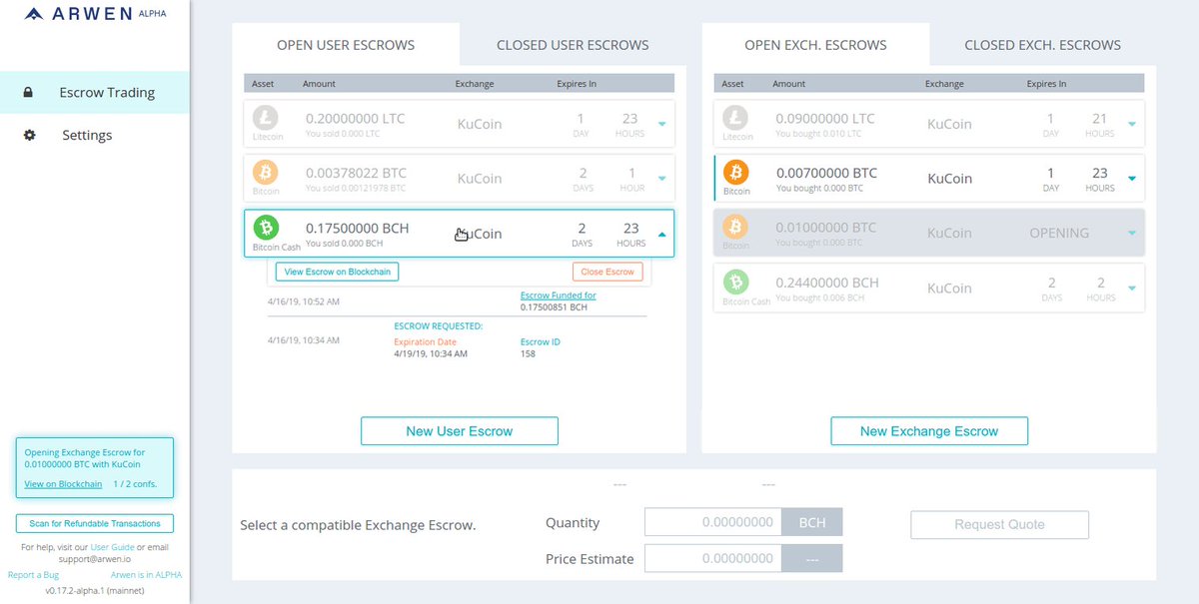Create a New Exchange Escrow
This screenshot has height=604, width=1199.
coord(929,431)
